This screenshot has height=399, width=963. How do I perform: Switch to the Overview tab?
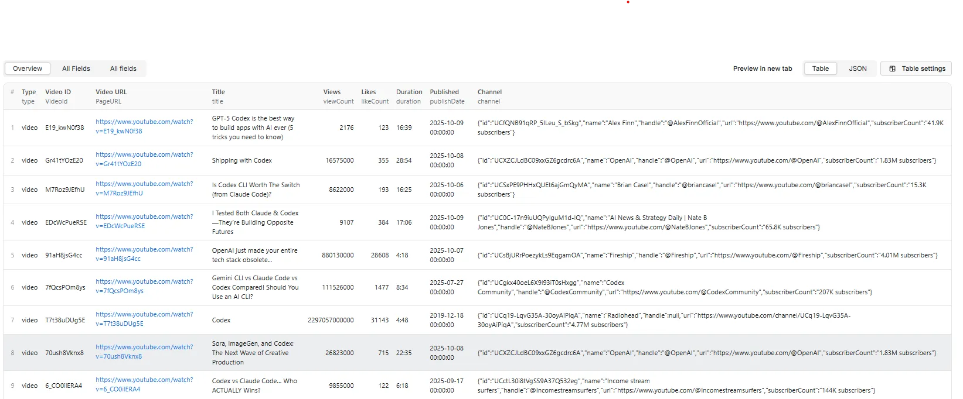click(x=28, y=68)
